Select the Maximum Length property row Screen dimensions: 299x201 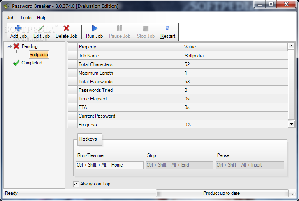pos(178,73)
